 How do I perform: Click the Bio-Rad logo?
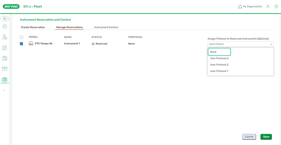[x=11, y=6]
